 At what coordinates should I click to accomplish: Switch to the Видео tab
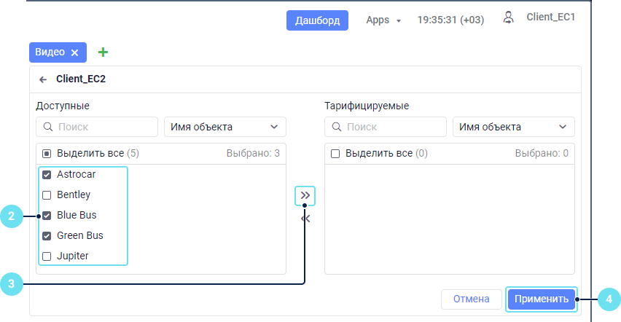[x=50, y=52]
